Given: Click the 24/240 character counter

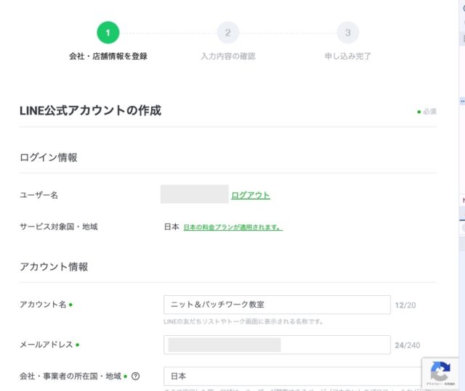Looking at the screenshot, I should pyautogui.click(x=408, y=345).
